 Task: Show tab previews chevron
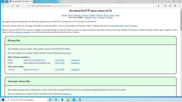point(39,1)
